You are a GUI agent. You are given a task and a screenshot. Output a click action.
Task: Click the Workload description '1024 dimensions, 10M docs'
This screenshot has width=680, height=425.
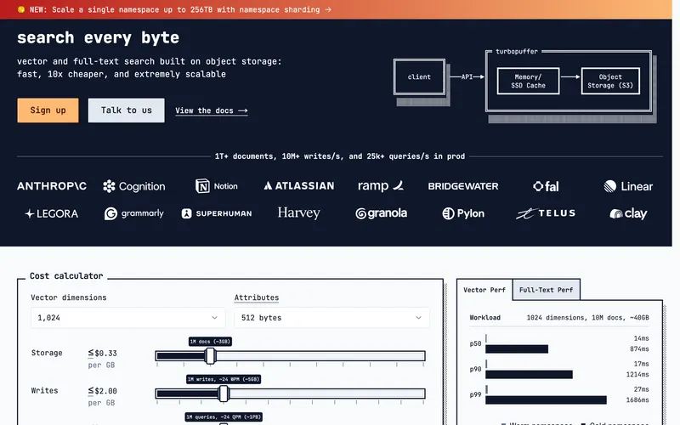point(587,317)
